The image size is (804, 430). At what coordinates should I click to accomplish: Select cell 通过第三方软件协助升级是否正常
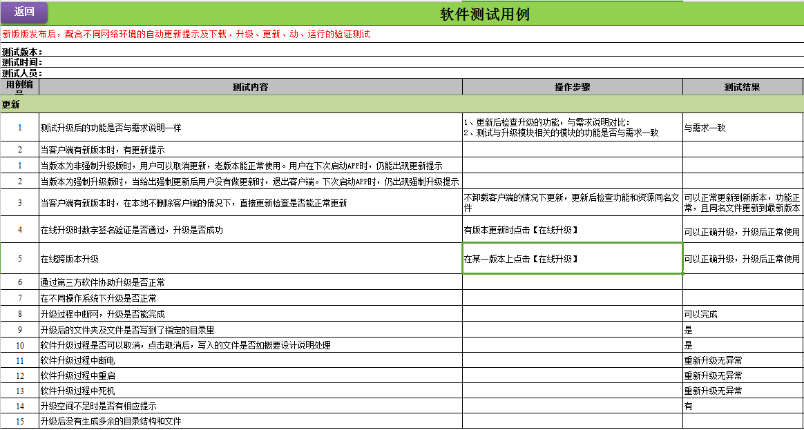point(251,282)
